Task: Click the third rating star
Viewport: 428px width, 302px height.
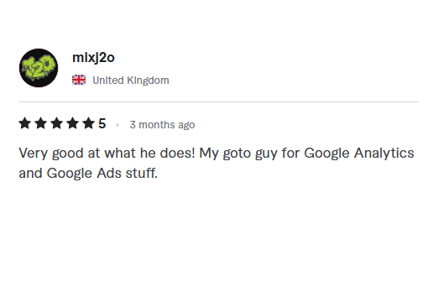Action: point(57,123)
